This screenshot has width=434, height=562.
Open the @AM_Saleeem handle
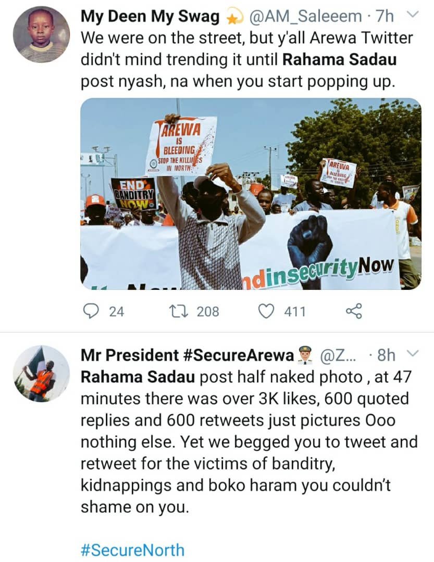click(x=305, y=16)
